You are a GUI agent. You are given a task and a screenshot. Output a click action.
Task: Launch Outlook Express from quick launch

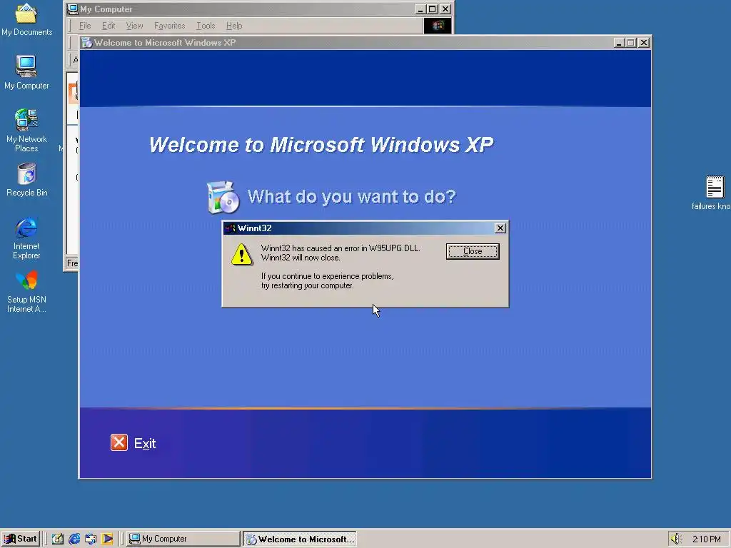(91, 539)
